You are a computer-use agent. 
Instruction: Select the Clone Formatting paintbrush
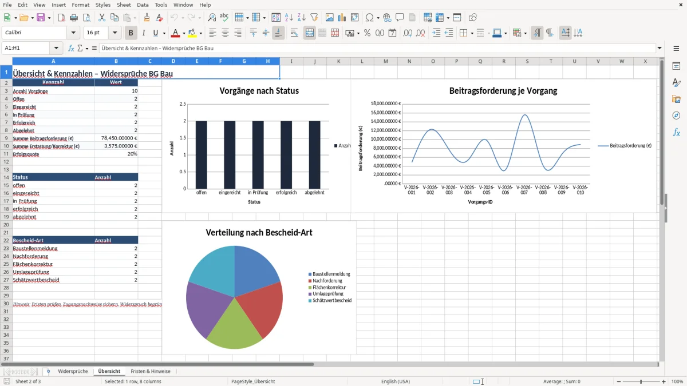[147, 18]
